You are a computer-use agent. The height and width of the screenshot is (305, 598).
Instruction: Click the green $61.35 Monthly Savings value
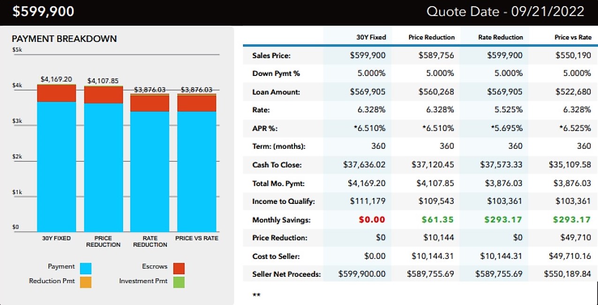[438, 220]
